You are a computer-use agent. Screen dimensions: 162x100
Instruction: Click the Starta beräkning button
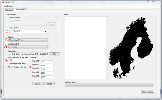[x=148, y=92]
